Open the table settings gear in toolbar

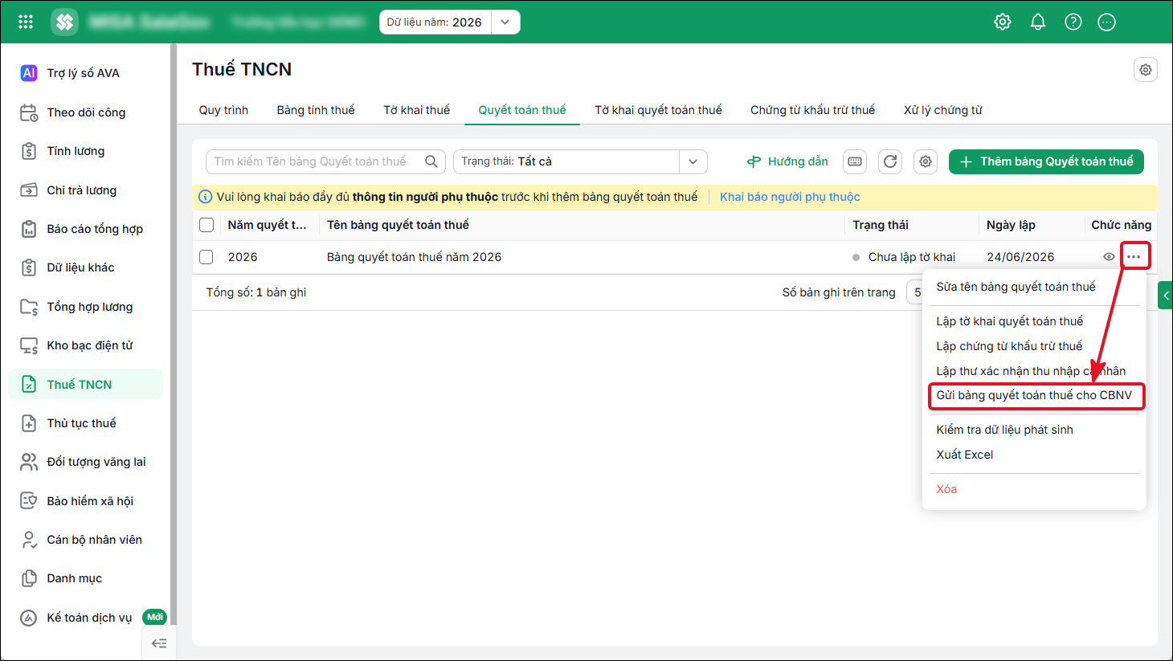point(926,161)
